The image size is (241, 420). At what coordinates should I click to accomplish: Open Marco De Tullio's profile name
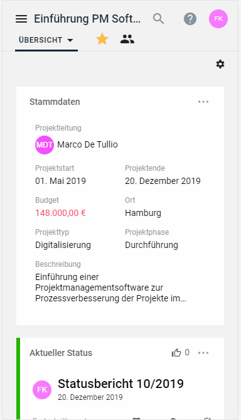coord(87,144)
